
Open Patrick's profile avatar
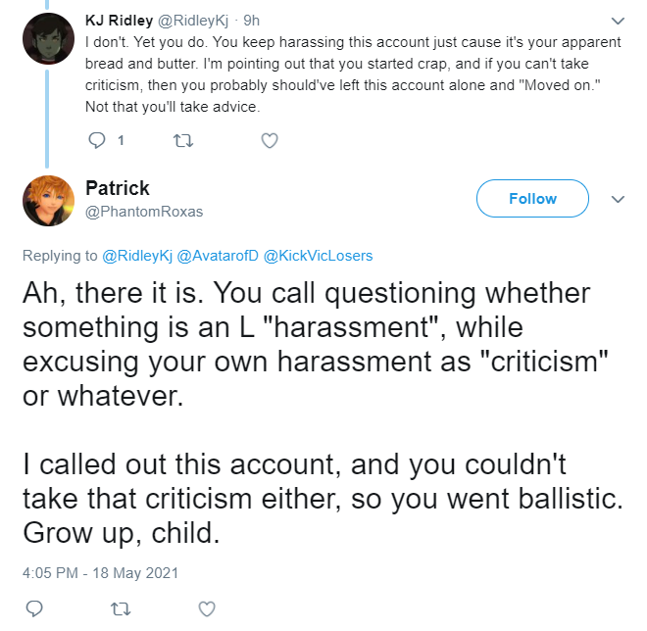[x=48, y=201]
